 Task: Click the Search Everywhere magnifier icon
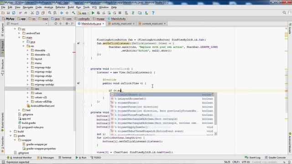tap(284, 12)
